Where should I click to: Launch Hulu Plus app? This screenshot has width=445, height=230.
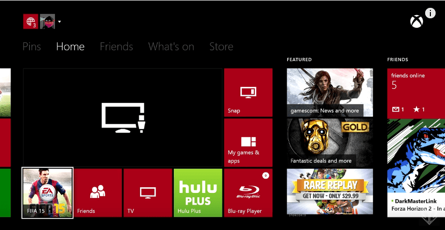tap(198, 193)
